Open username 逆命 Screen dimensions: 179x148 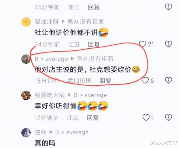tap(41, 132)
